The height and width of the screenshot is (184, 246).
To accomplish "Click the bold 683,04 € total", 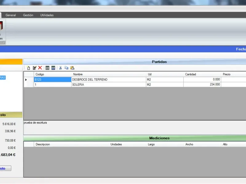I will coord(8,155).
